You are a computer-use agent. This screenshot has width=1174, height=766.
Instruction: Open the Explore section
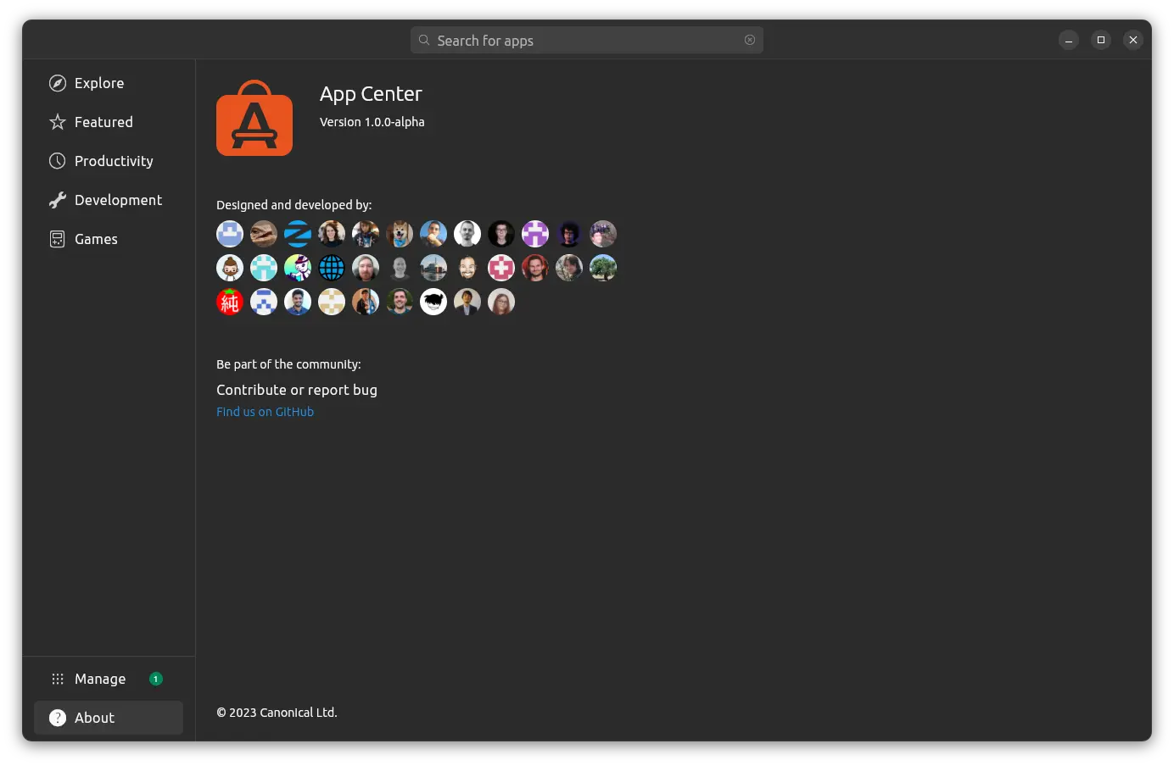click(x=109, y=83)
